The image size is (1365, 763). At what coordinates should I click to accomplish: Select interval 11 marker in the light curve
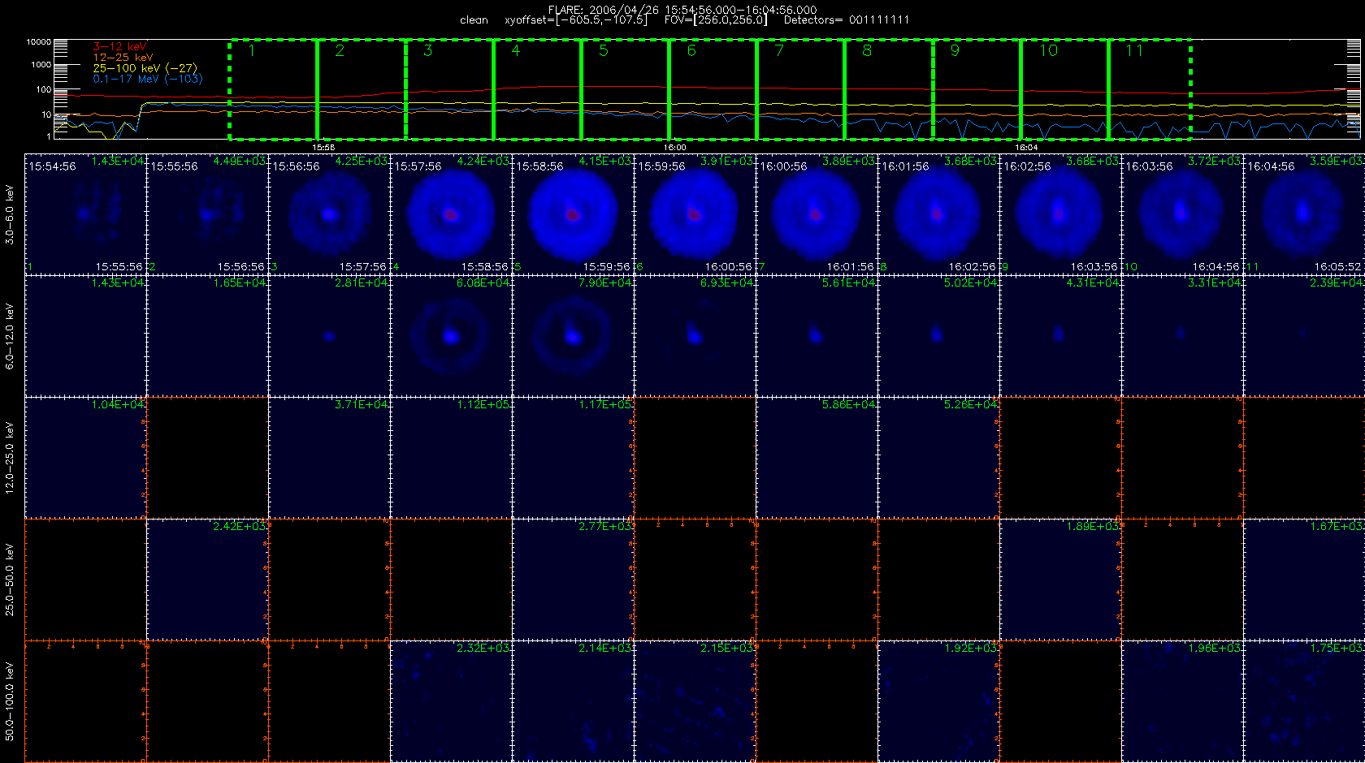point(1134,51)
